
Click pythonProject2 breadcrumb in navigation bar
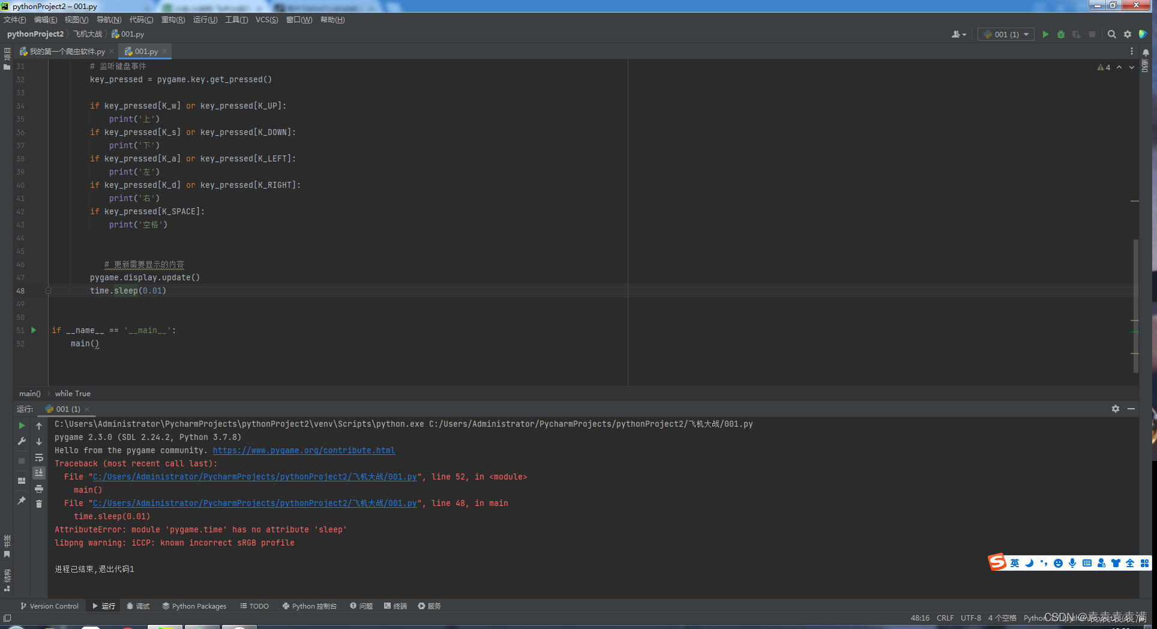(35, 34)
